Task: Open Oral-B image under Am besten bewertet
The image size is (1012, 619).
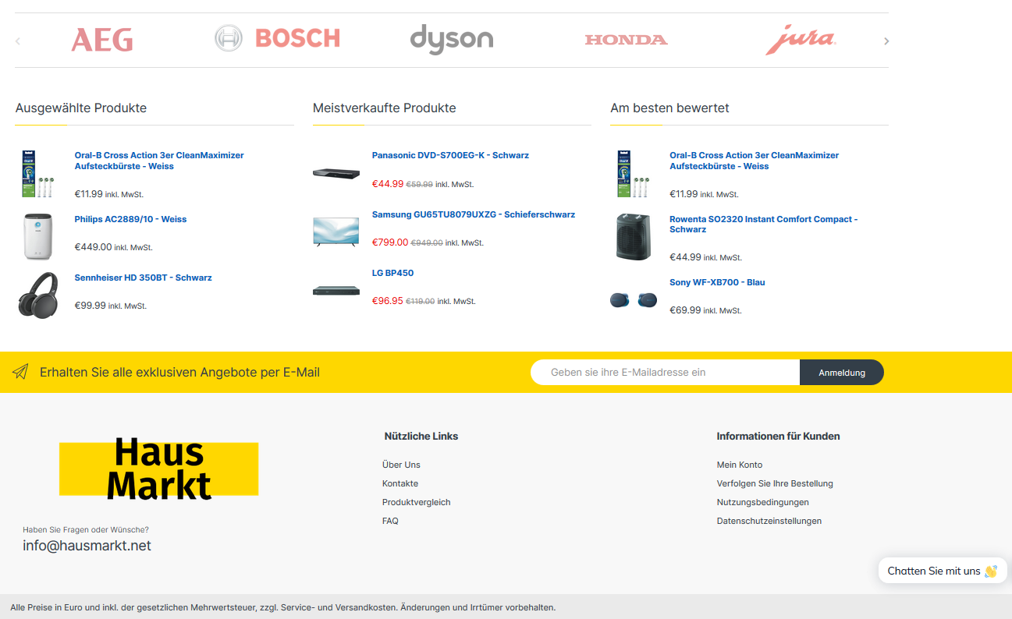Action: point(633,174)
